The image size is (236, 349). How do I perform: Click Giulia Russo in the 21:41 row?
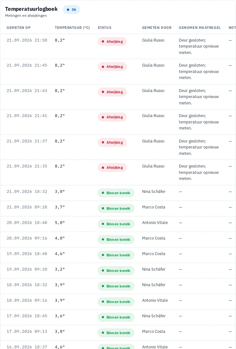tap(153, 116)
